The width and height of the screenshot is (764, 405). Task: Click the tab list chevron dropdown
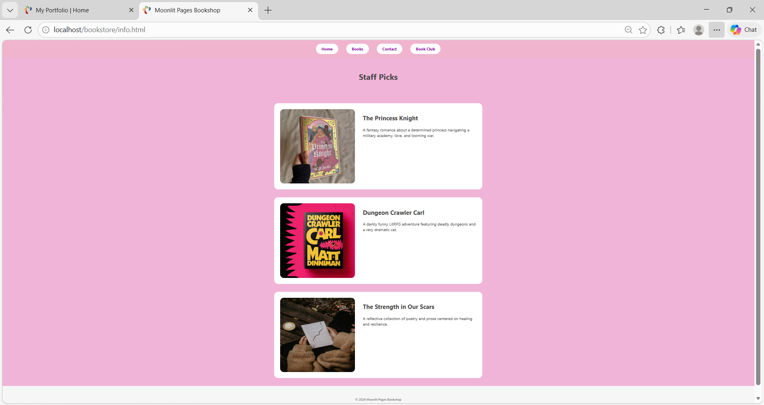(x=10, y=10)
